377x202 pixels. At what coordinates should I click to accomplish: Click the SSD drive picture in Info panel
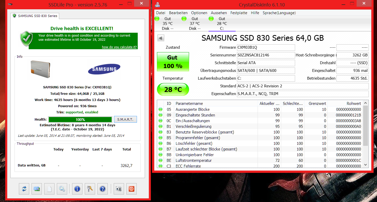(40, 69)
